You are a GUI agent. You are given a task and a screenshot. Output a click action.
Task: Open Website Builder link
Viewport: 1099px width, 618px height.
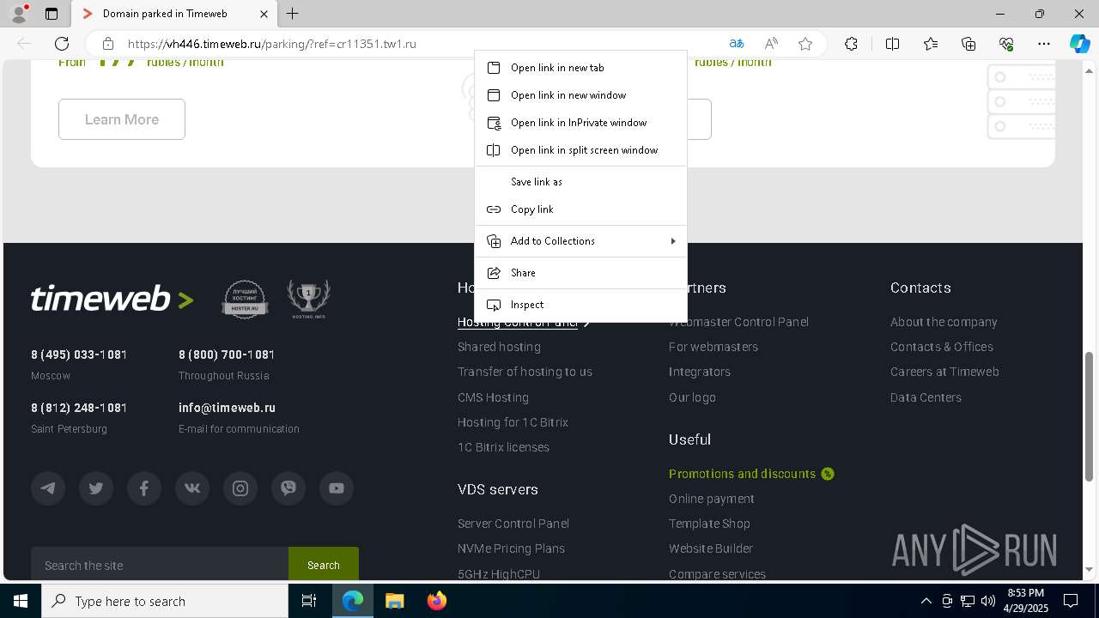tap(711, 548)
